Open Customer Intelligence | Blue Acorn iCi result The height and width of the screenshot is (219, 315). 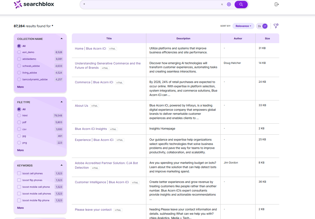coord(102,182)
